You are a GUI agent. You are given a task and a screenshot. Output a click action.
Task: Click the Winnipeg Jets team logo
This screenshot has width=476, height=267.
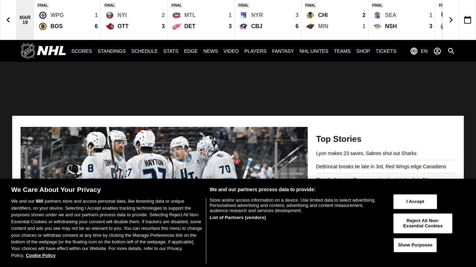point(43,15)
